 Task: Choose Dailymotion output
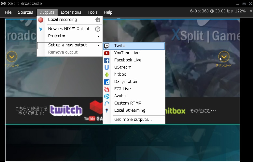coord(134,82)
